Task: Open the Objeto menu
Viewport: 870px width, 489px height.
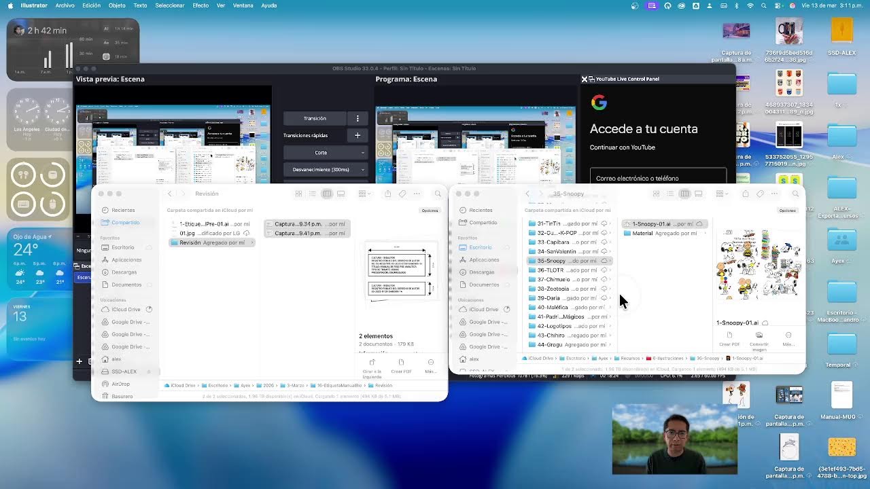Action: [x=117, y=5]
